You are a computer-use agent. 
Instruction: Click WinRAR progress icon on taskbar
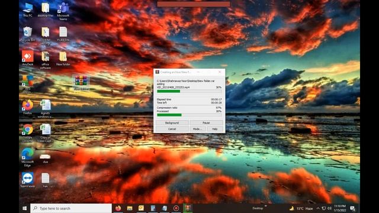[188, 208]
